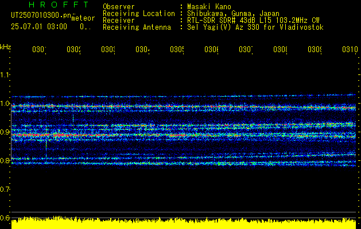
Task: Click the 0.7 kHz frequency label
Action: pos(5,189)
